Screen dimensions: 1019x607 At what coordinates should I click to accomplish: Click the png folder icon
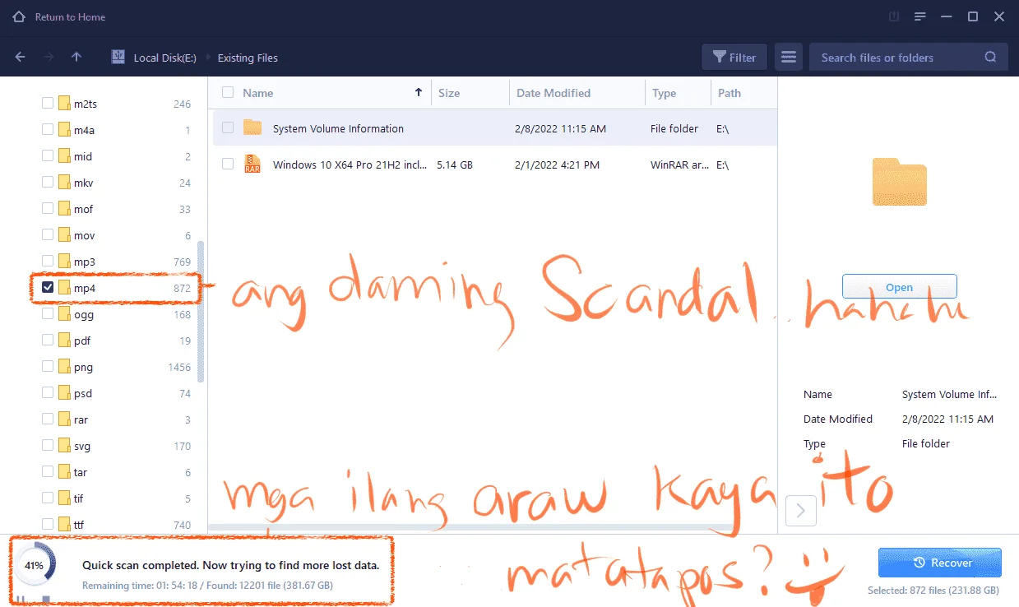[x=64, y=367]
